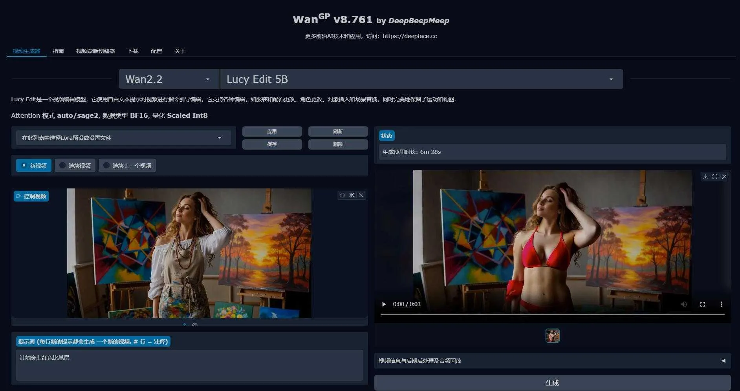Switch to the 配置 tab
The height and width of the screenshot is (391, 740).
point(156,51)
